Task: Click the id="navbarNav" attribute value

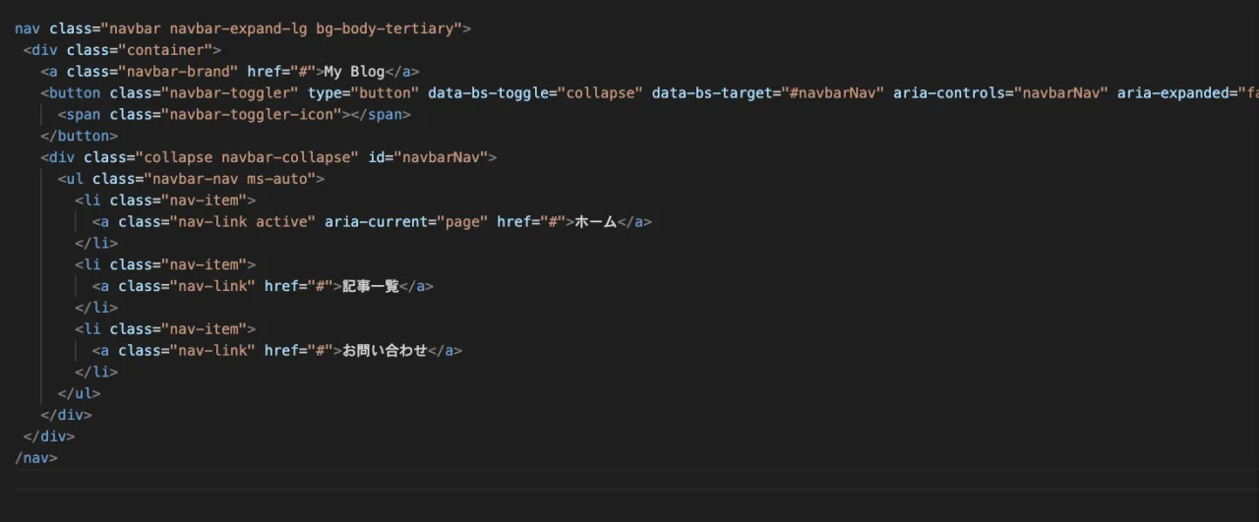Action: point(442,157)
